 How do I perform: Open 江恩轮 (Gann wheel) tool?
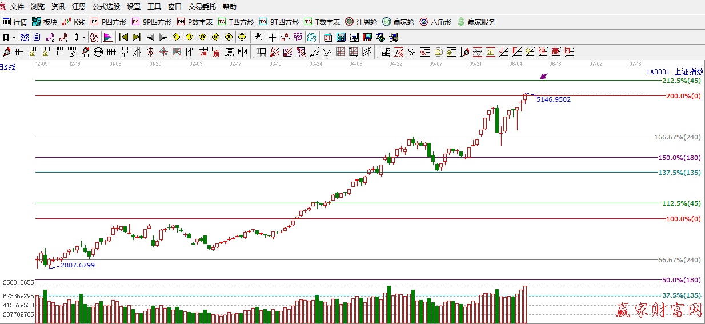(x=361, y=22)
